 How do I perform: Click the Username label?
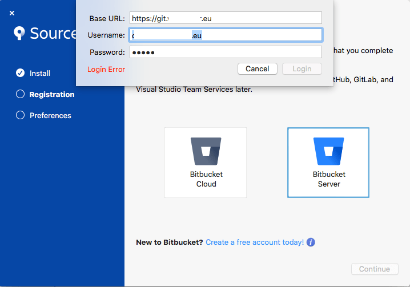[106, 35]
